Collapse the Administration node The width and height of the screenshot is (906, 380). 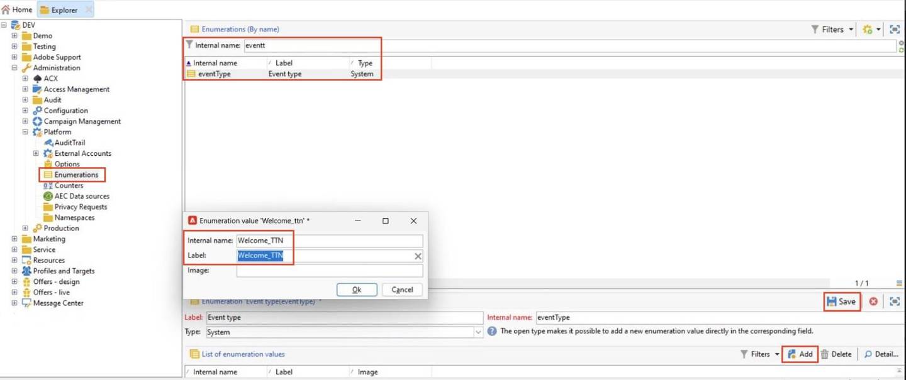tap(14, 68)
